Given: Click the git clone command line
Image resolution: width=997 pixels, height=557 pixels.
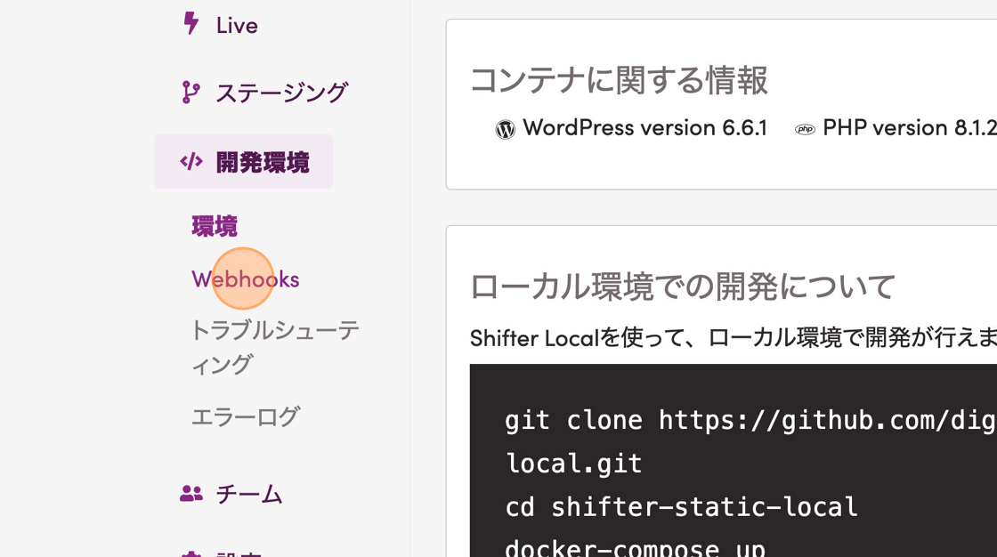Looking at the screenshot, I should (751, 441).
